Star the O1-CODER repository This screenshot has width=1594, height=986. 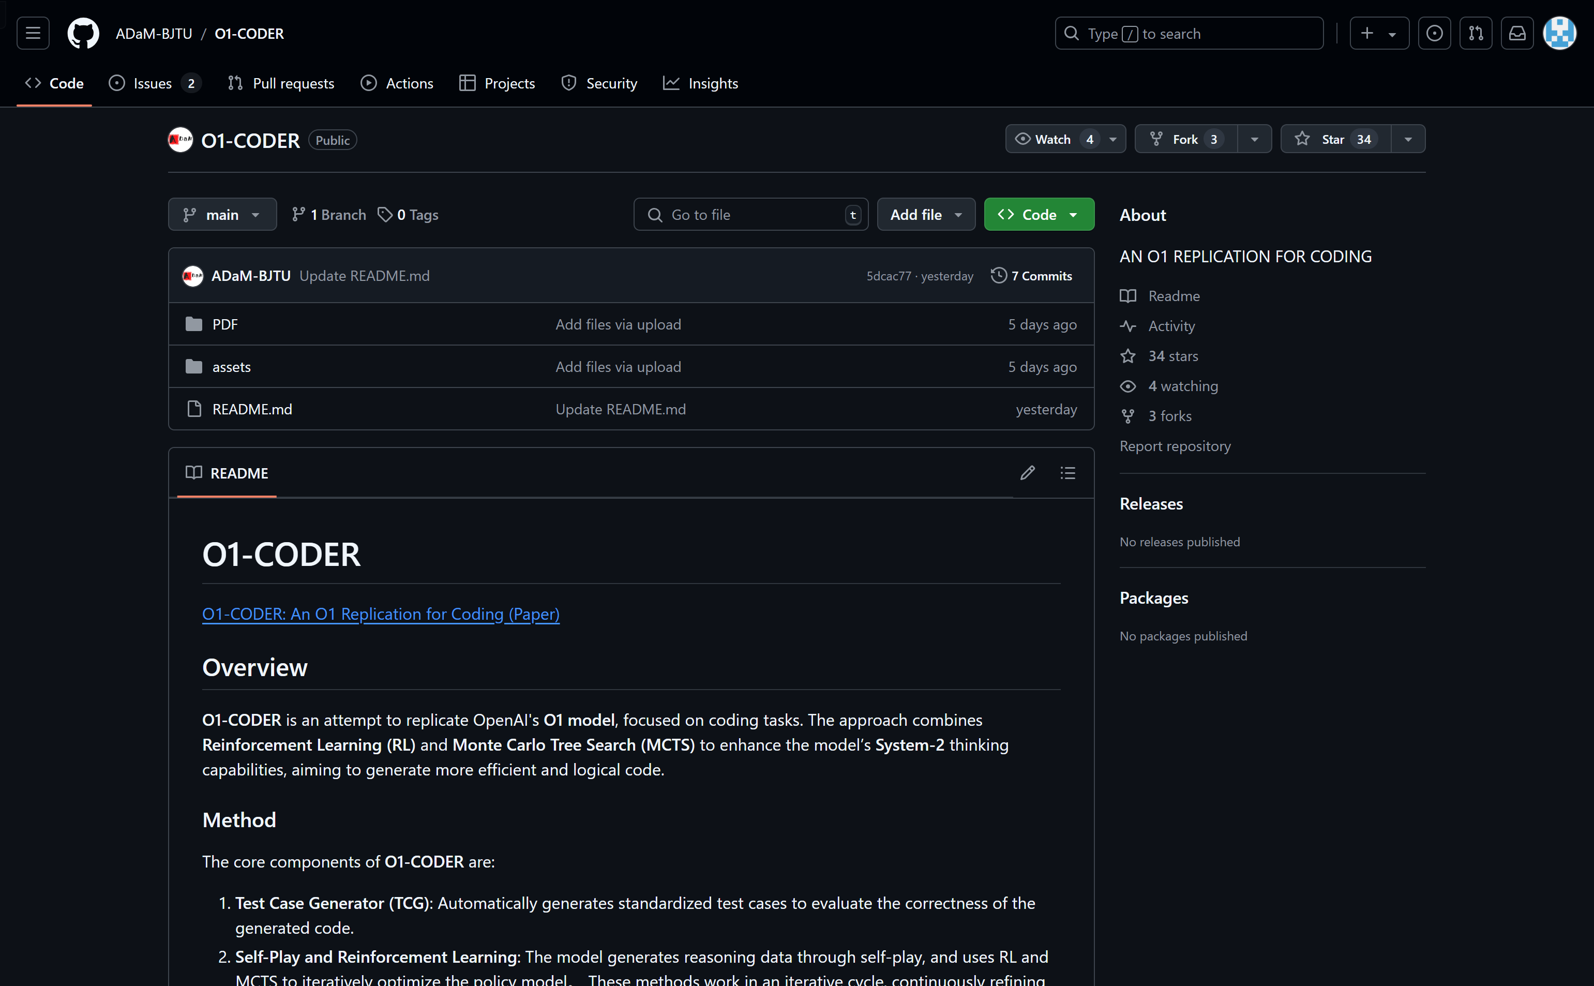tap(1335, 139)
